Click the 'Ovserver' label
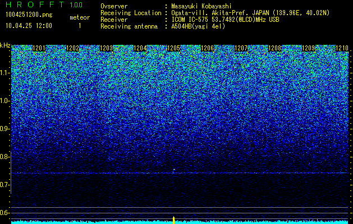 (114, 6)
